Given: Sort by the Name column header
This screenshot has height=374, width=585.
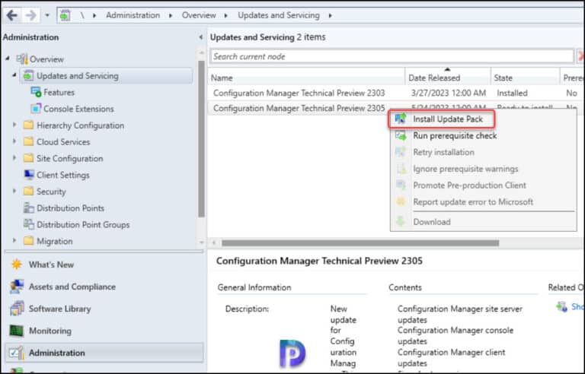Looking at the screenshot, I should [306, 78].
